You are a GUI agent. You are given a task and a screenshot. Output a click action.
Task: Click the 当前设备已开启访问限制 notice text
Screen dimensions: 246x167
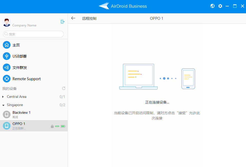157,115
